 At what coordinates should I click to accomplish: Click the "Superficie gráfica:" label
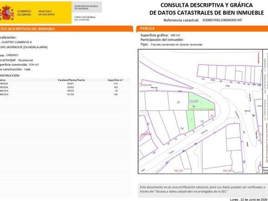155,35
